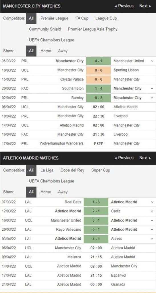The height and width of the screenshot is (293, 156).
Task: Expand Southampton vs Manchester City match row
Action: coord(152,89)
